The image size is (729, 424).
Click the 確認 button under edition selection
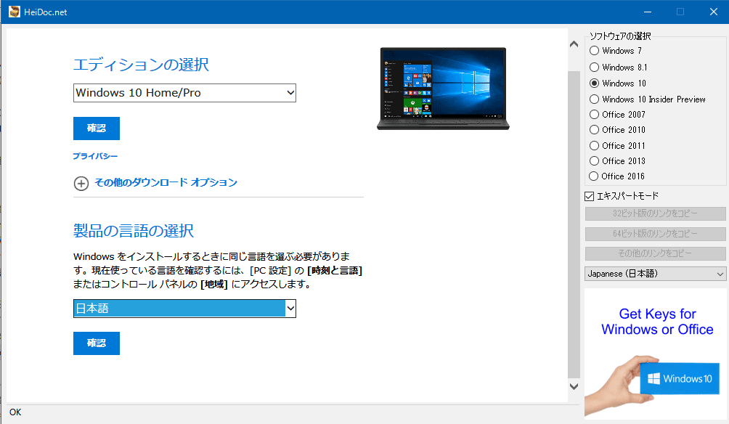pos(97,129)
